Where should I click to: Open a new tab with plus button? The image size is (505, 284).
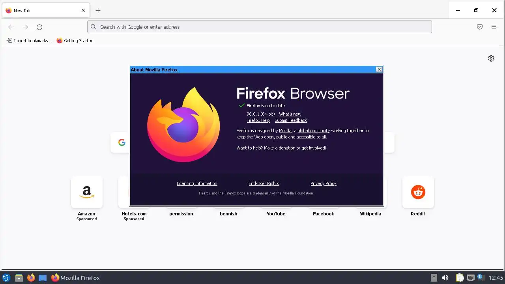click(98, 11)
